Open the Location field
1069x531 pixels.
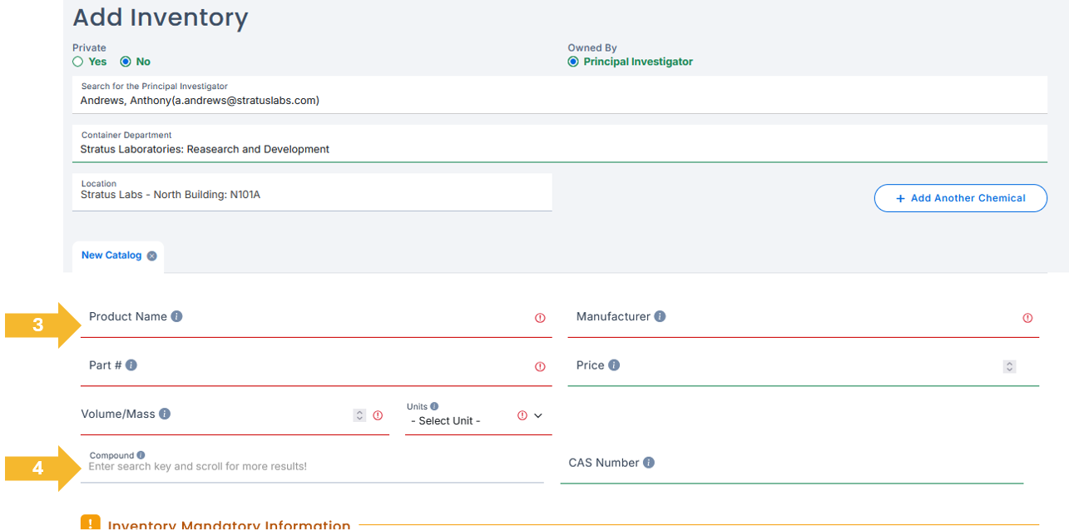tap(312, 192)
